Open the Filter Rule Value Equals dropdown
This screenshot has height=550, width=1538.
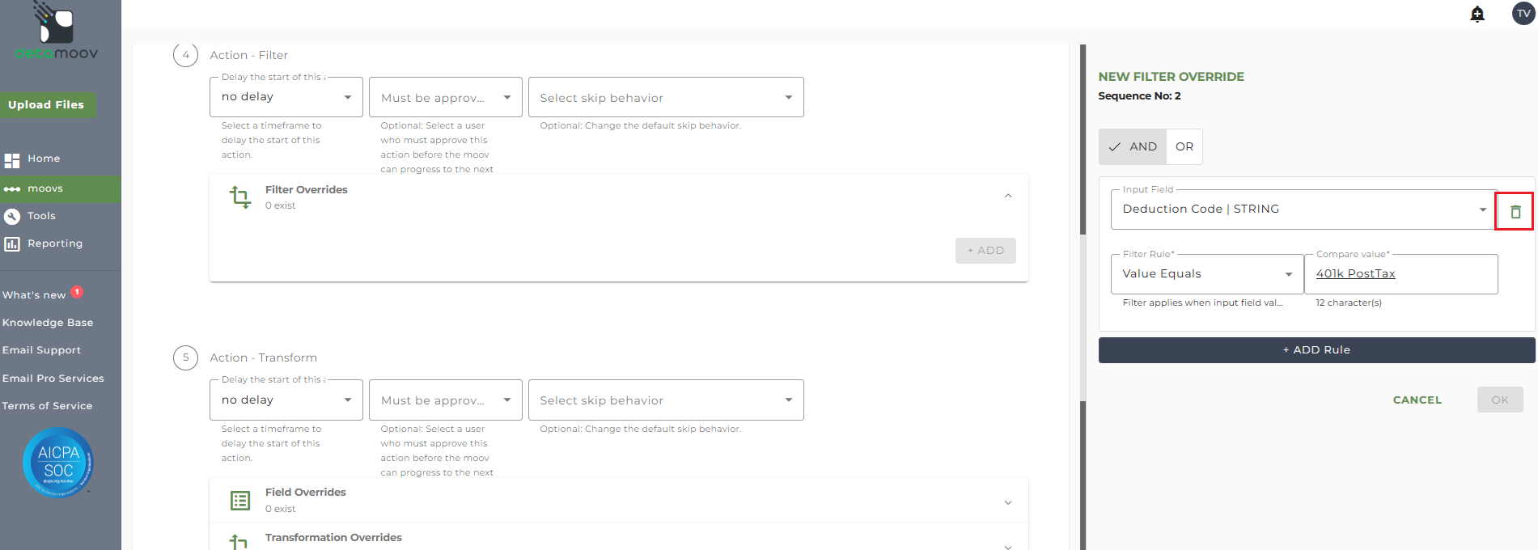pyautogui.click(x=1207, y=274)
